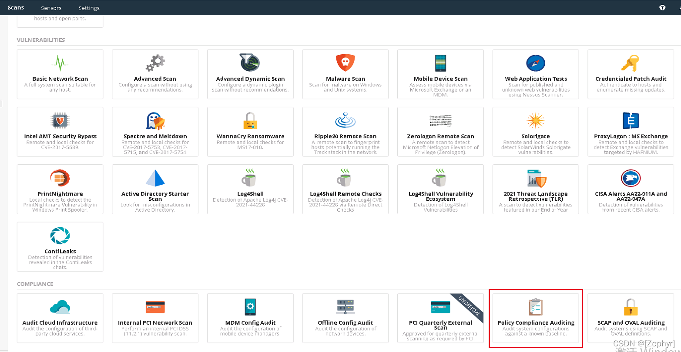This screenshot has width=681, height=352.
Task: Switch to the Sensors tab
Action: click(51, 8)
